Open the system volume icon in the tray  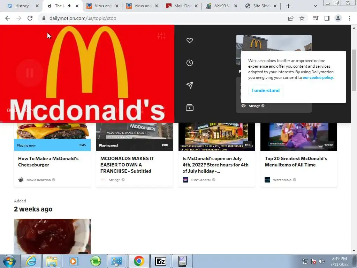(322, 261)
